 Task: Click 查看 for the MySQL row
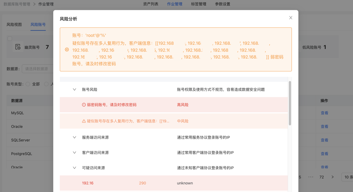click(325, 113)
